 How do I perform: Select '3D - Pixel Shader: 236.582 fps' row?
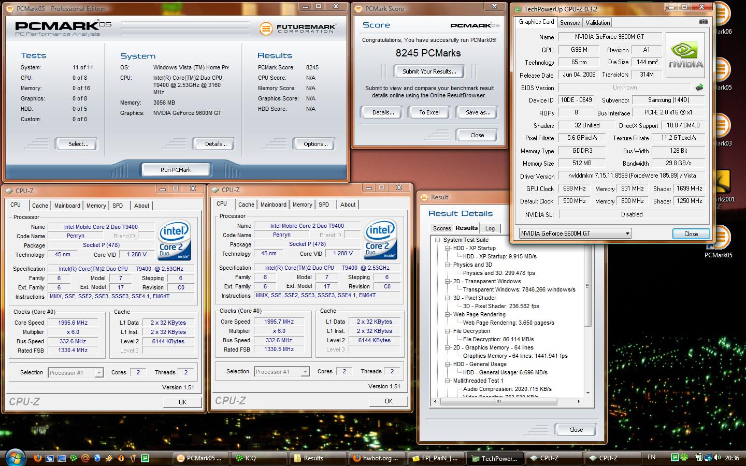click(501, 306)
